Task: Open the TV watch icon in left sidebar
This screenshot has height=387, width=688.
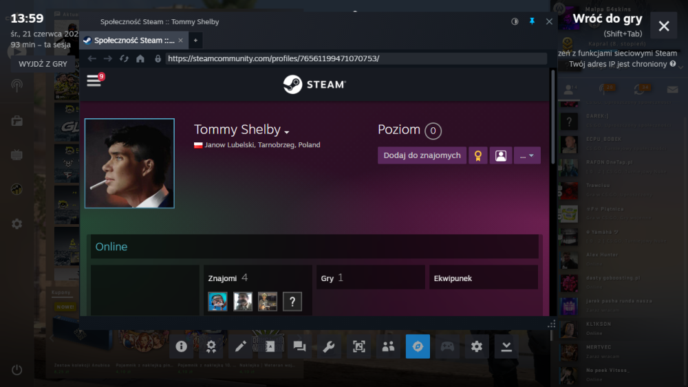Action: (x=17, y=155)
